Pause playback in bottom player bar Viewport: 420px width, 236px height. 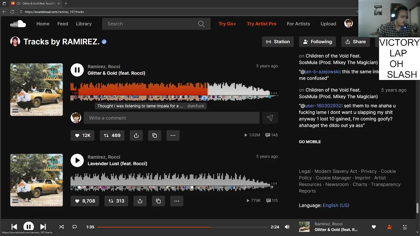coord(29,227)
